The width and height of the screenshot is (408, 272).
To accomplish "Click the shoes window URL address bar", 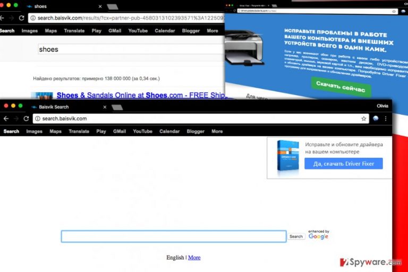I will [x=126, y=18].
